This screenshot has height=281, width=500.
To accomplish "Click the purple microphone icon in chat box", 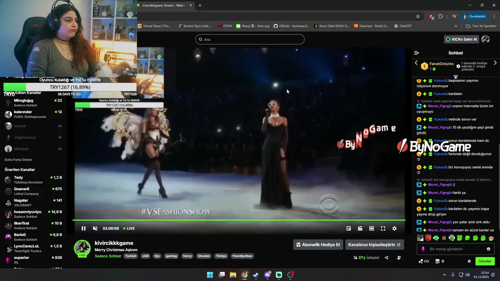I will point(423,249).
